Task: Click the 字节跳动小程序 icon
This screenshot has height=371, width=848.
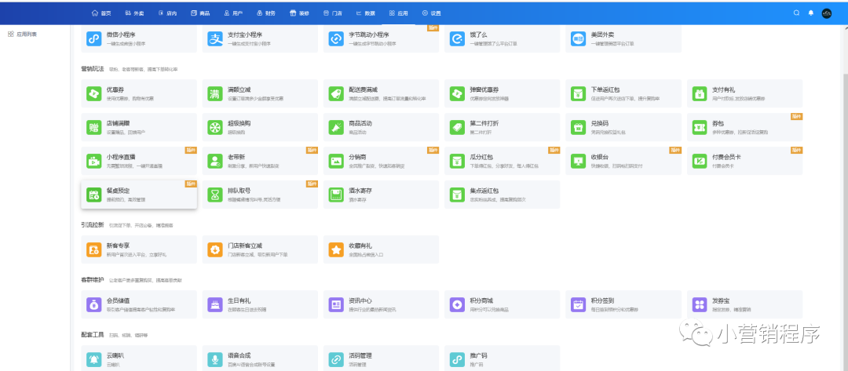Action: [x=336, y=39]
